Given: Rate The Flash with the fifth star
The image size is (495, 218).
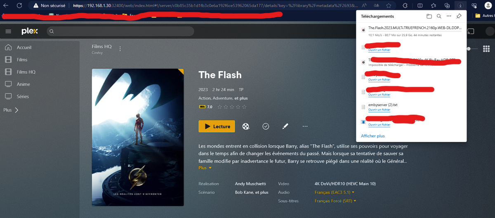Looking at the screenshot, I should 244,107.
